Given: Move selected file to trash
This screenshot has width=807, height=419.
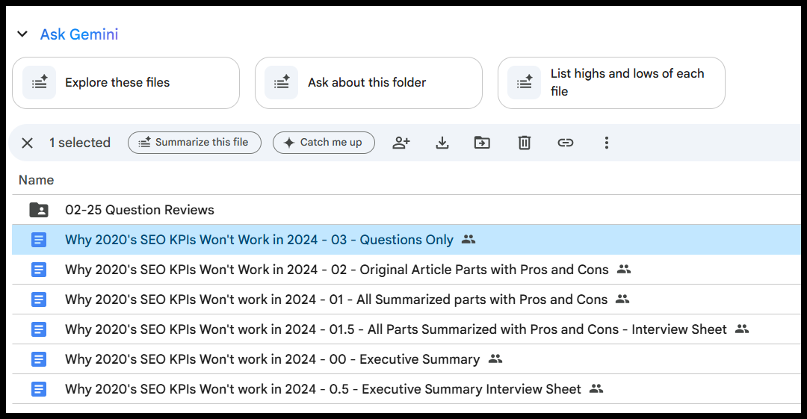Looking at the screenshot, I should point(525,143).
